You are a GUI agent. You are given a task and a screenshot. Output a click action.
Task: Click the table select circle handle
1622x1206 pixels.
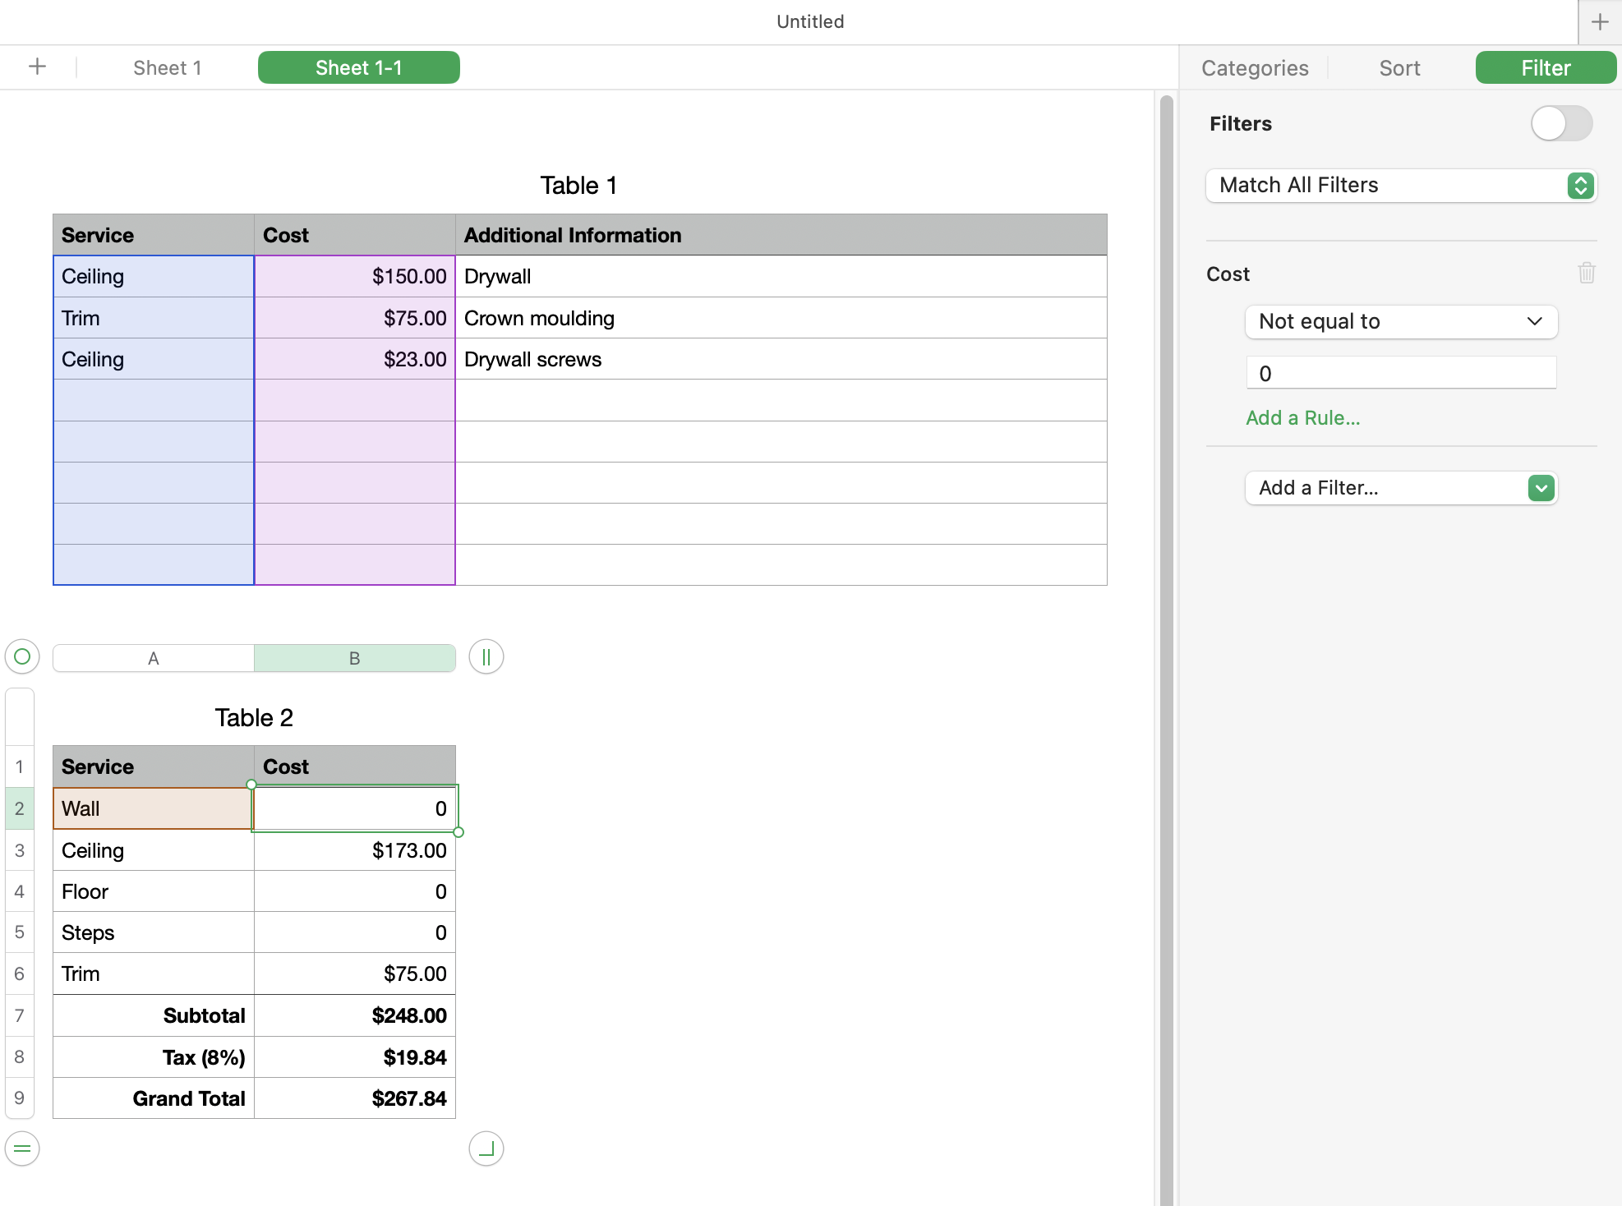[22, 656]
